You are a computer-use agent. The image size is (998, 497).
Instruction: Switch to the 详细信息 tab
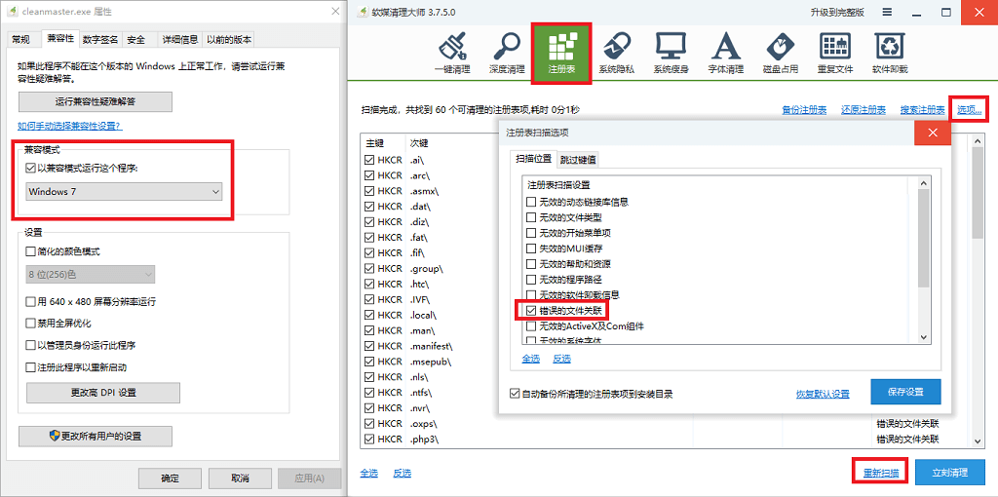point(180,39)
